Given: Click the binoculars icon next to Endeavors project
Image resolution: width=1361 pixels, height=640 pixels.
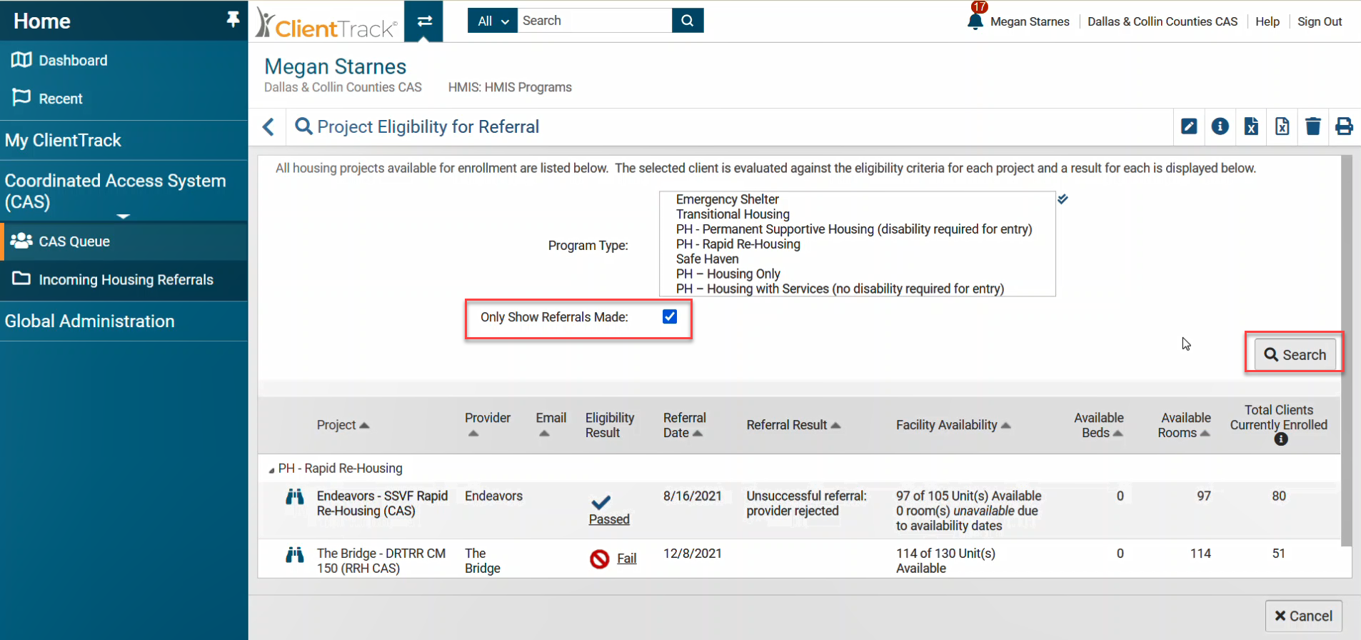Looking at the screenshot, I should click(295, 496).
